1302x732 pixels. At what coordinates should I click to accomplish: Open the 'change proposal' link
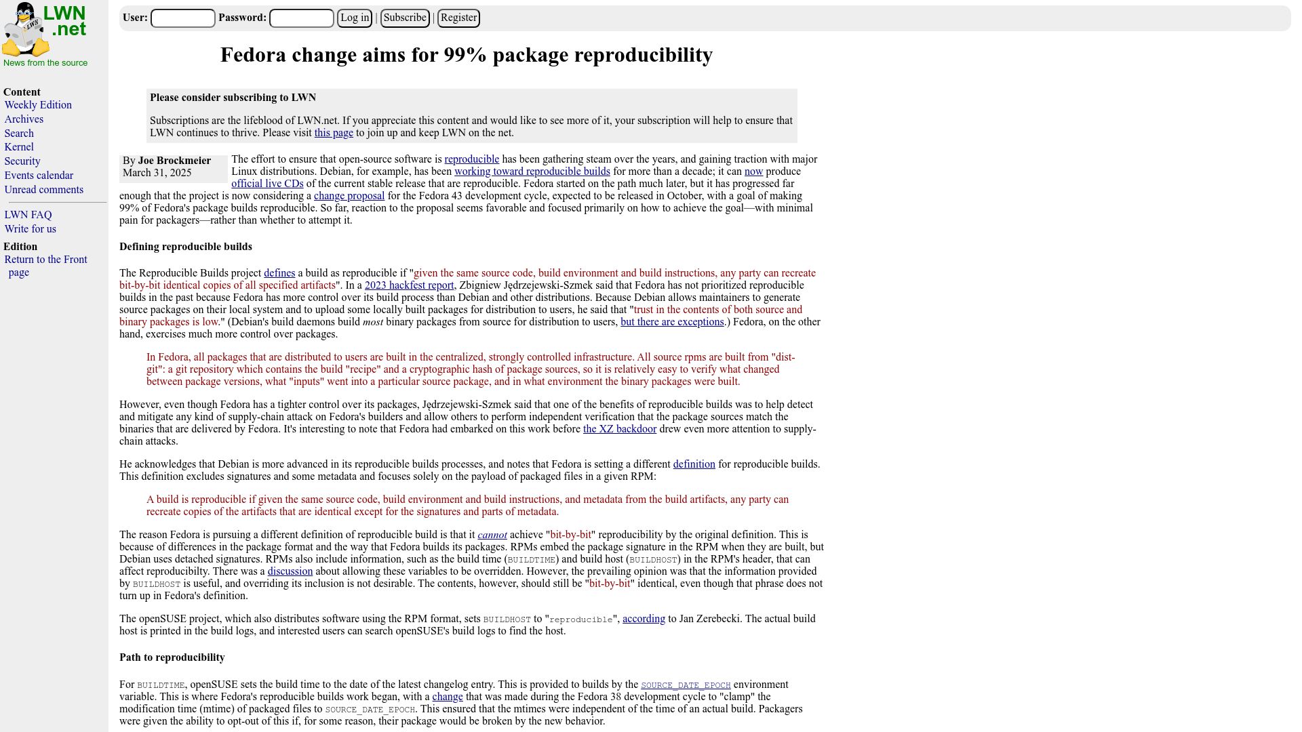click(349, 196)
